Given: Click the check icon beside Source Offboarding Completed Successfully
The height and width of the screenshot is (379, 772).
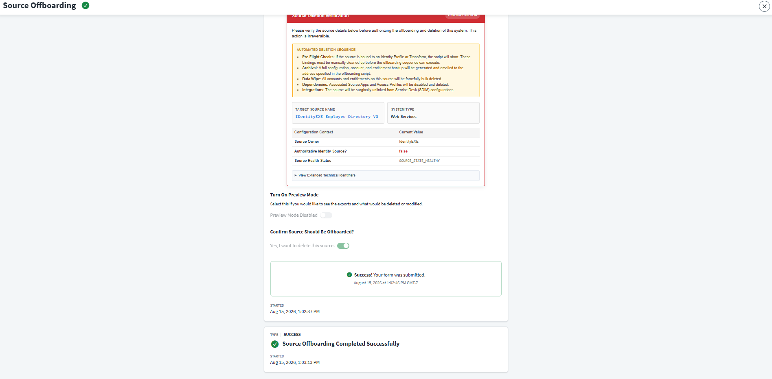Looking at the screenshot, I should (x=275, y=344).
